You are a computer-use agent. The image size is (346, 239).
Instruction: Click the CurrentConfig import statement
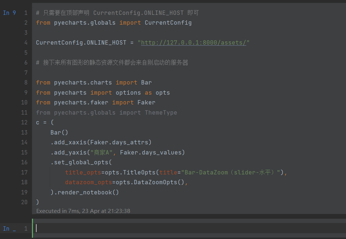109,22
